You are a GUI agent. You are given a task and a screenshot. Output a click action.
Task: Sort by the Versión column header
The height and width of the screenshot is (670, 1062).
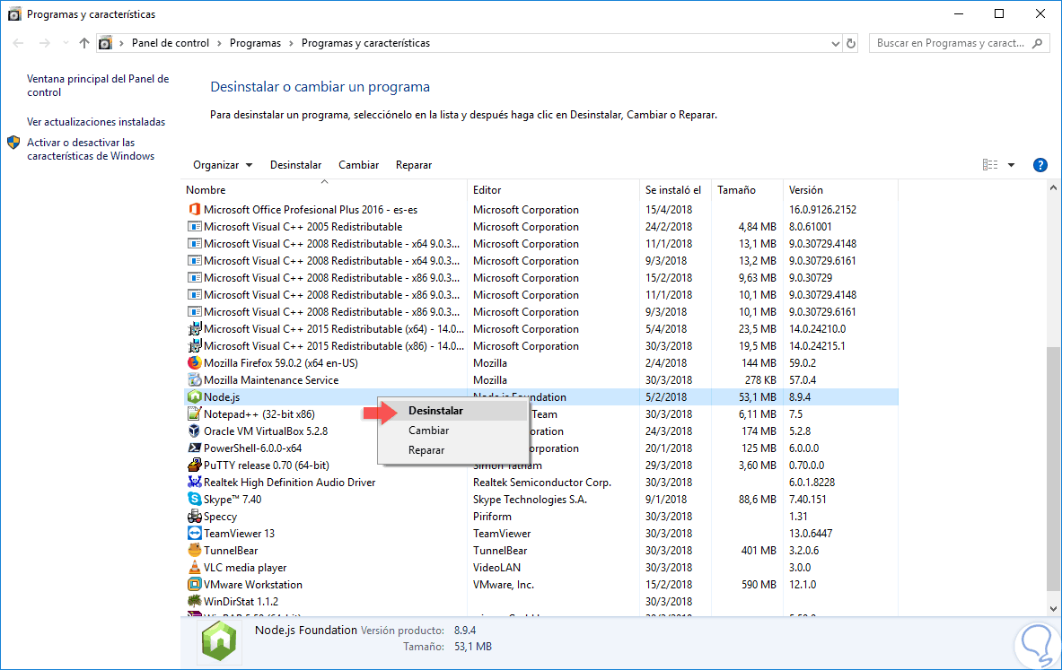click(x=840, y=190)
